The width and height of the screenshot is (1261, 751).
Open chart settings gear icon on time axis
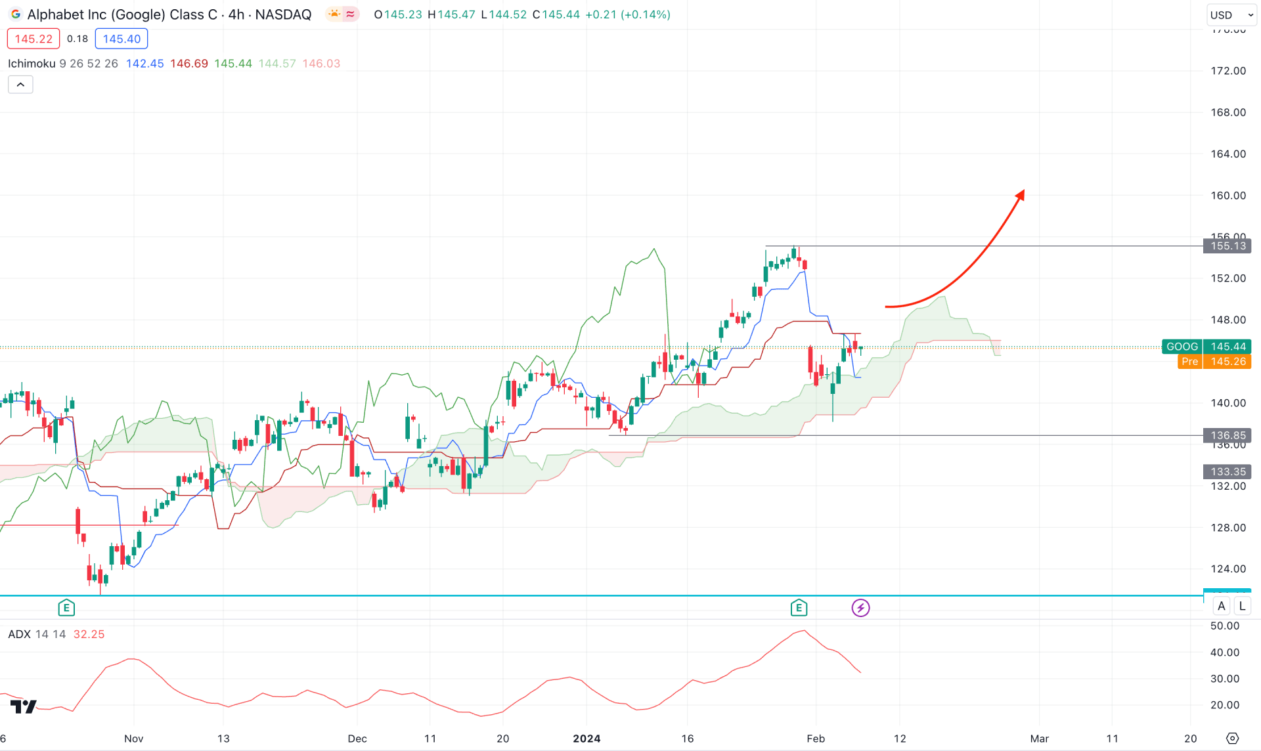click(1232, 739)
